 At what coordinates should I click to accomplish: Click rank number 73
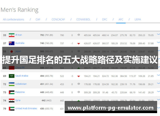(4, 92)
